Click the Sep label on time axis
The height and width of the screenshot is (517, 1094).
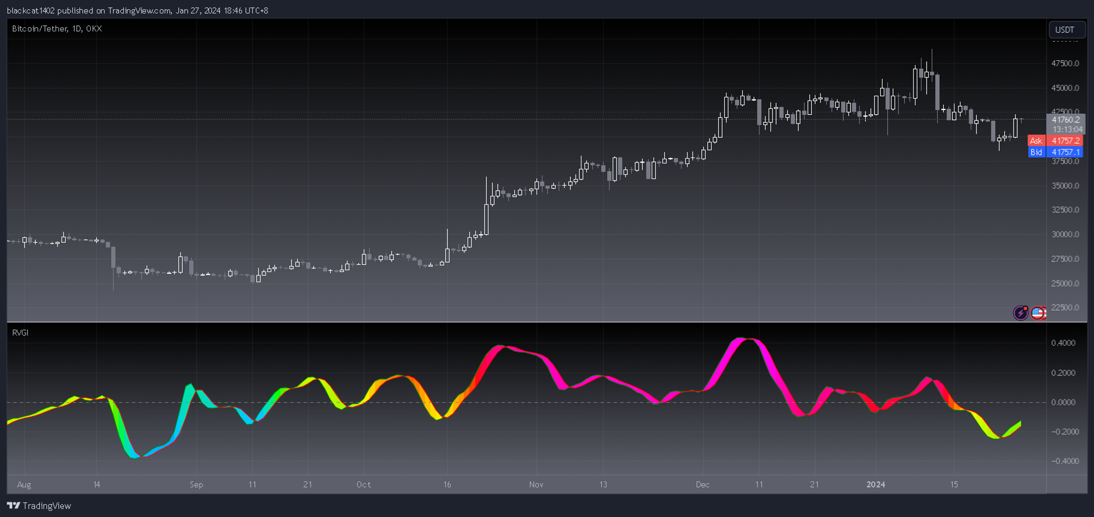196,485
